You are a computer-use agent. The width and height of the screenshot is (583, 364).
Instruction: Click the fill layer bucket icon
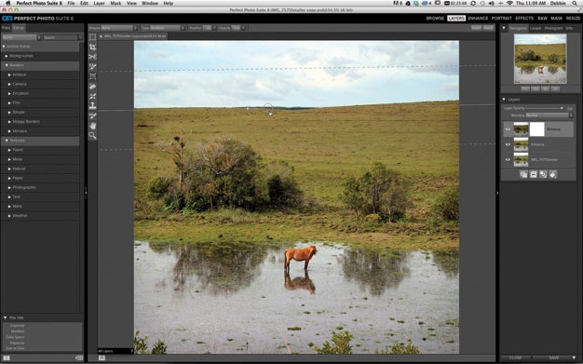click(x=553, y=174)
